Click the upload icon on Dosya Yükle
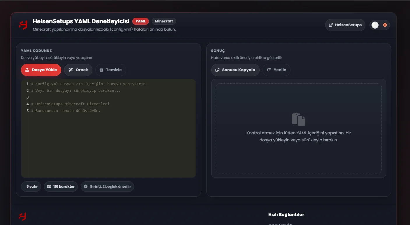This screenshot has height=225, width=410. pyautogui.click(x=27, y=70)
